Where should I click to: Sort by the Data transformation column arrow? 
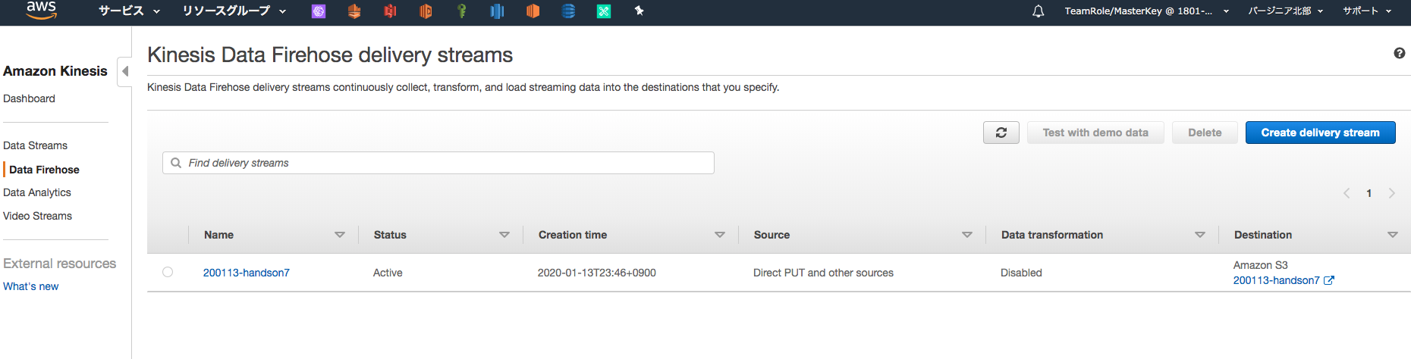click(x=1200, y=235)
